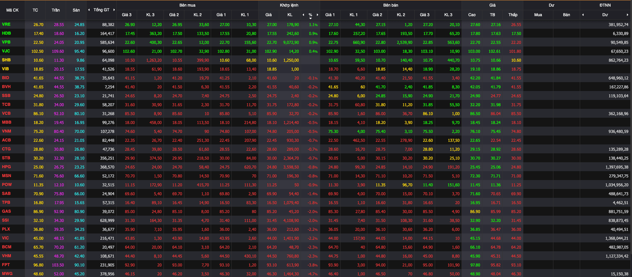
Task: Select the VHM ticker
Action: [7, 256]
